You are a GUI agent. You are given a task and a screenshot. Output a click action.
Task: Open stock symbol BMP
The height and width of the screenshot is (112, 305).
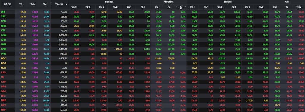point(3,100)
